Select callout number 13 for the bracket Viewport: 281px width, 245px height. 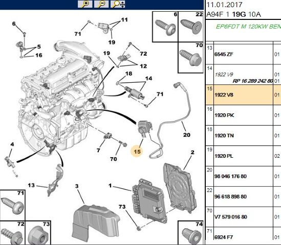pyautogui.click(x=31, y=185)
